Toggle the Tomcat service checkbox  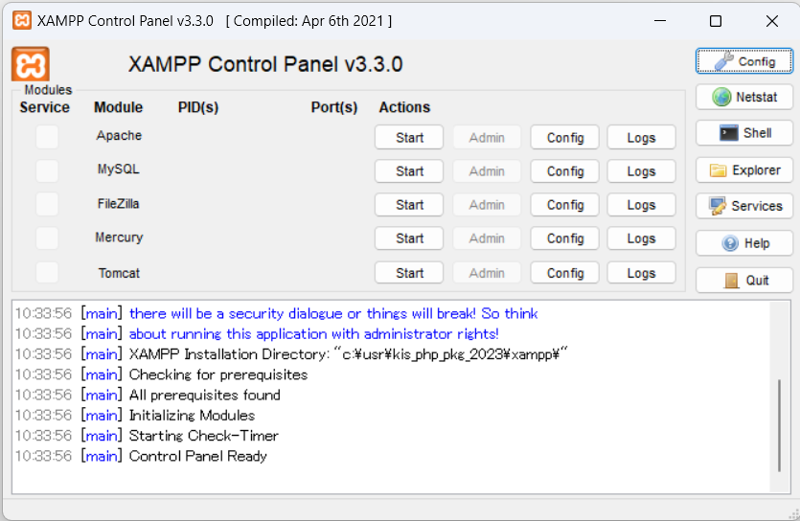point(47,273)
